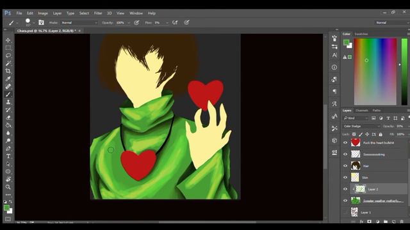Image resolution: width=410 pixels, height=230 pixels.
Task: Open Flow slider dropdown arrow
Action: click(167, 23)
